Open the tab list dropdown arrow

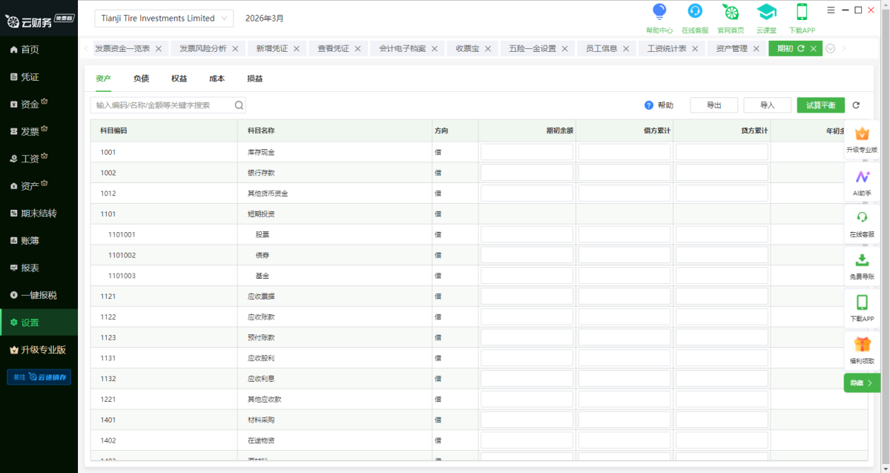pos(831,49)
